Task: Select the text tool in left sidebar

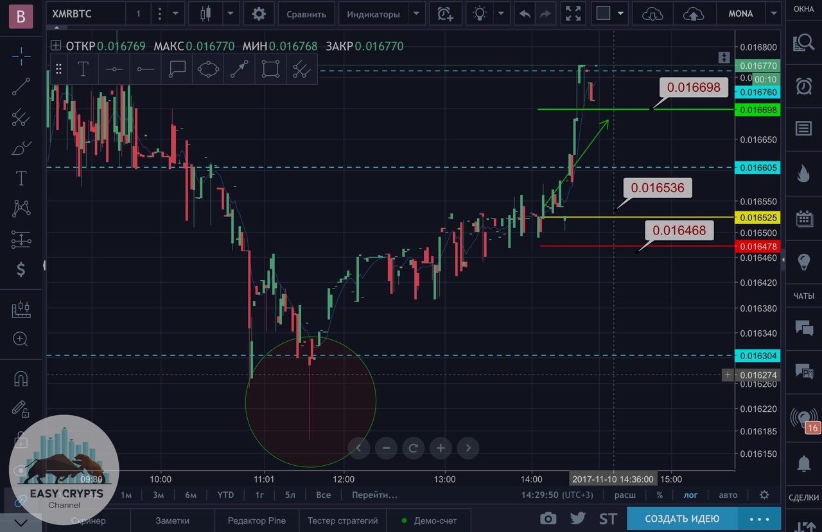Action: tap(21, 178)
